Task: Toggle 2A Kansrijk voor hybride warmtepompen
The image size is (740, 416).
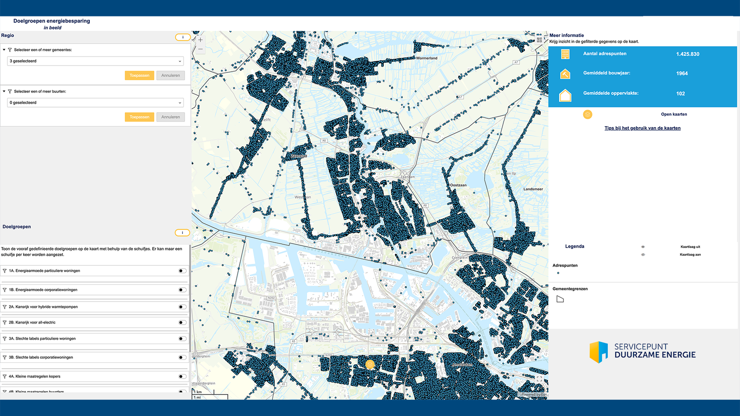Action: (x=182, y=307)
